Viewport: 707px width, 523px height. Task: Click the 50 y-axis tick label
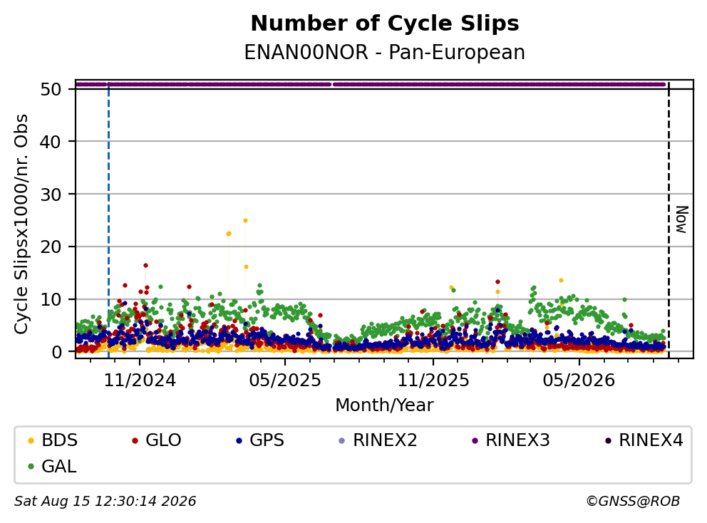pyautogui.click(x=51, y=89)
